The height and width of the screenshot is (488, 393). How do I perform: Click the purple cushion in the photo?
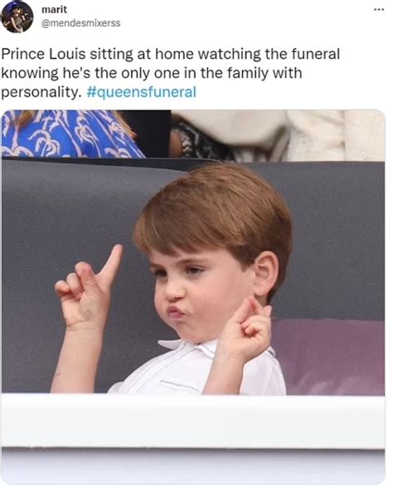[x=330, y=357]
